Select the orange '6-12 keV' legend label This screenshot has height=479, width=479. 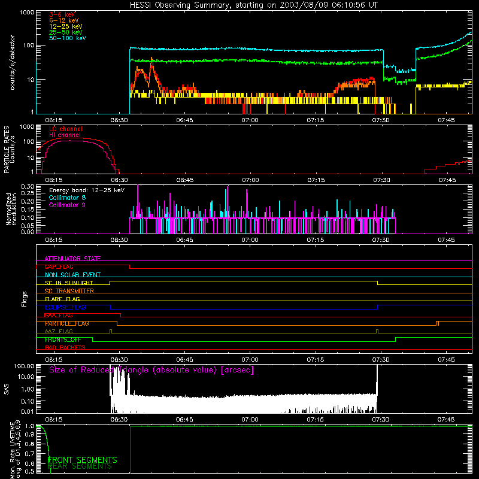[x=64, y=20]
